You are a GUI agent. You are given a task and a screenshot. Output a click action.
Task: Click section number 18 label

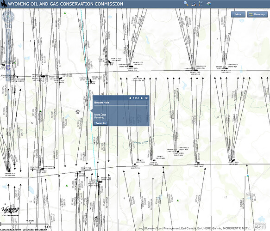click(124, 198)
